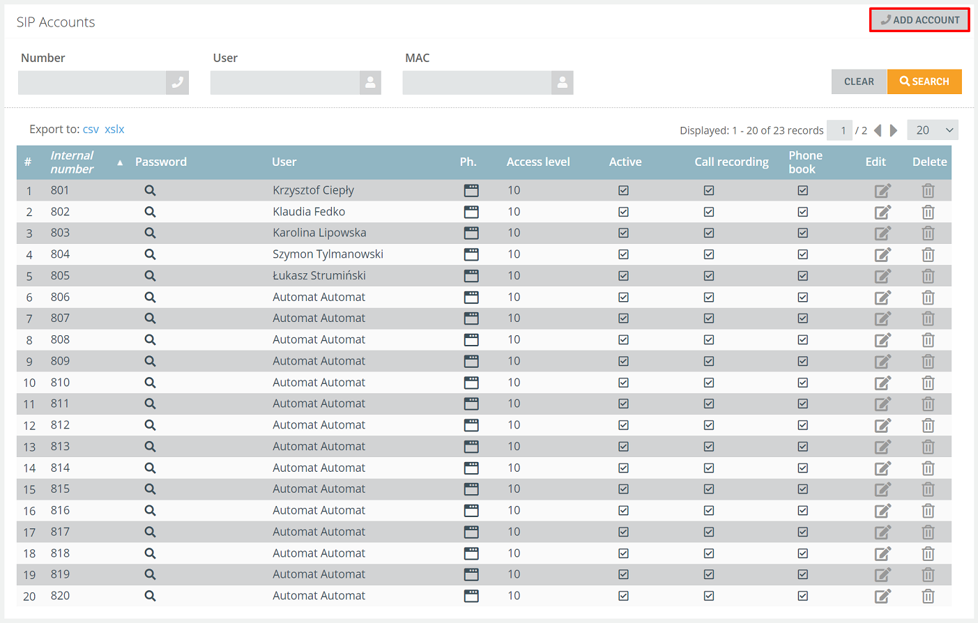Toggle Call recording for 820

[x=709, y=596]
